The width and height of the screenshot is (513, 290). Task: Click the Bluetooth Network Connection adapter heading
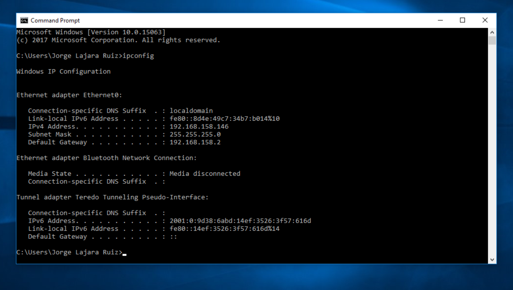[x=106, y=158]
